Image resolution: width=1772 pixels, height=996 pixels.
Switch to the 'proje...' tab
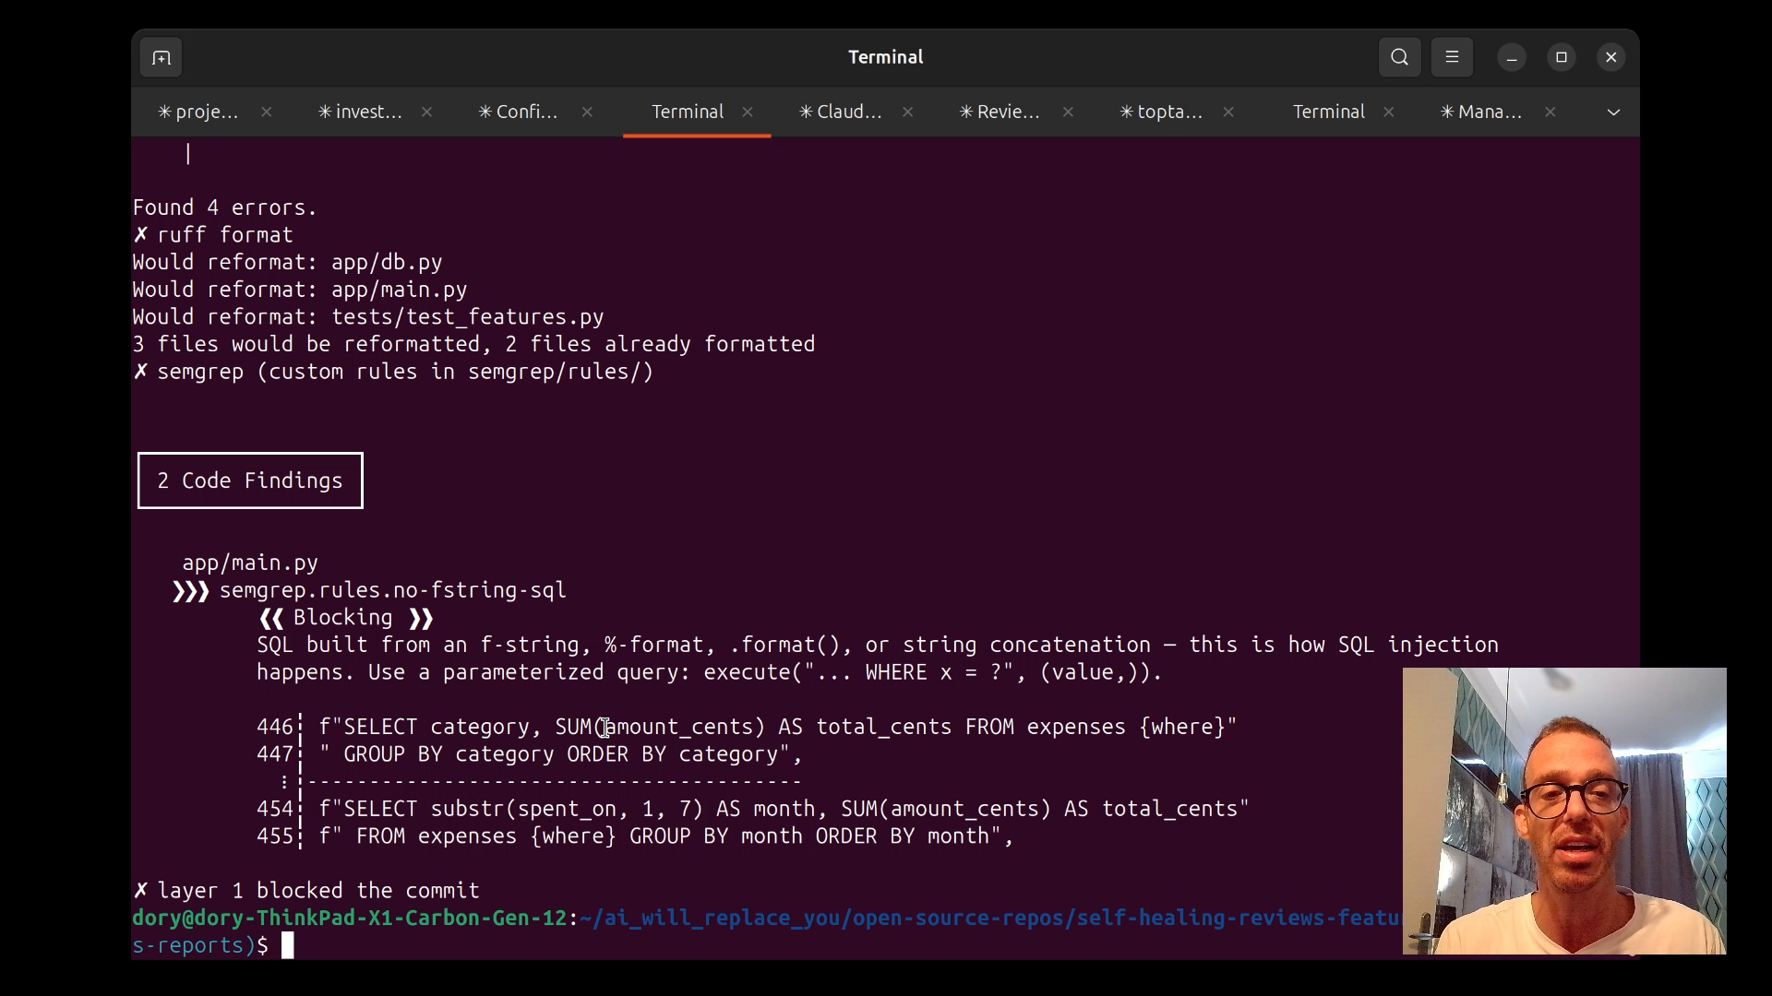click(198, 112)
